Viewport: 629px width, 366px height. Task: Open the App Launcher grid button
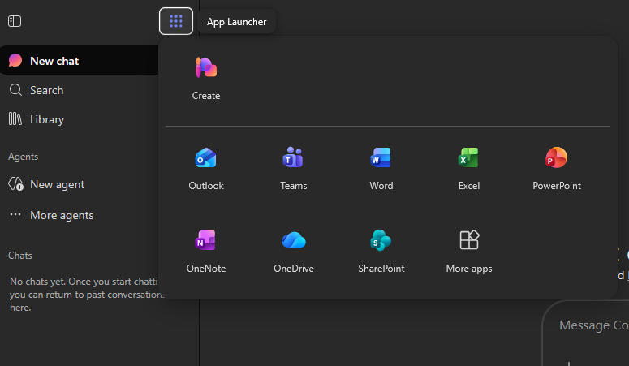tap(175, 21)
